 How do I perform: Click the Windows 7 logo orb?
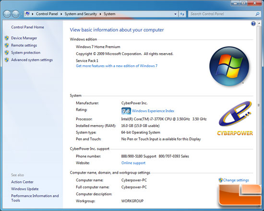pos(229,66)
